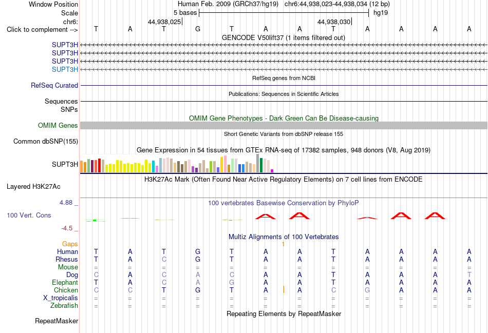Click 'Multiz Alignments of 100 Vertebrates' title

tap(284, 237)
